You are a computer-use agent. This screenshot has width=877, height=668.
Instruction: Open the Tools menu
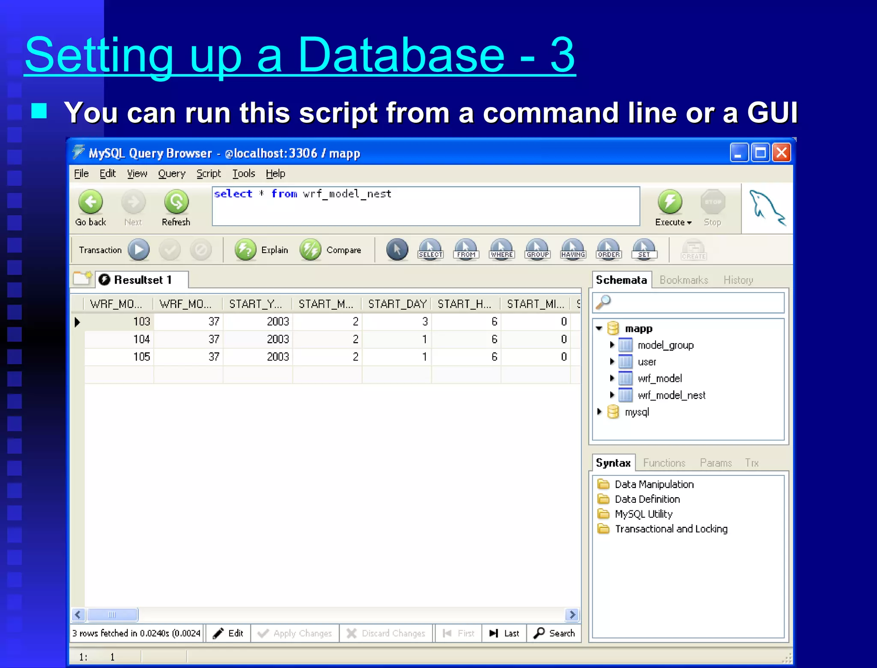pyautogui.click(x=244, y=173)
